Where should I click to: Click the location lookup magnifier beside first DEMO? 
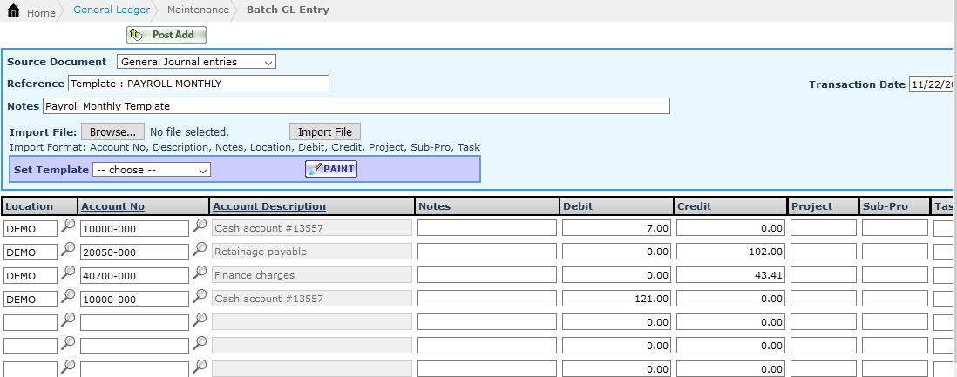click(68, 226)
